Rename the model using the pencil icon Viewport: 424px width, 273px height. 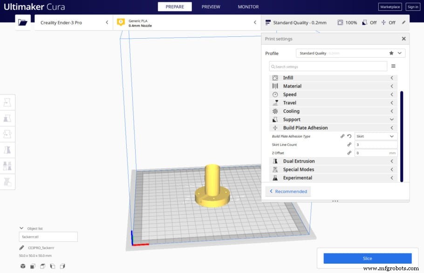tap(21, 247)
